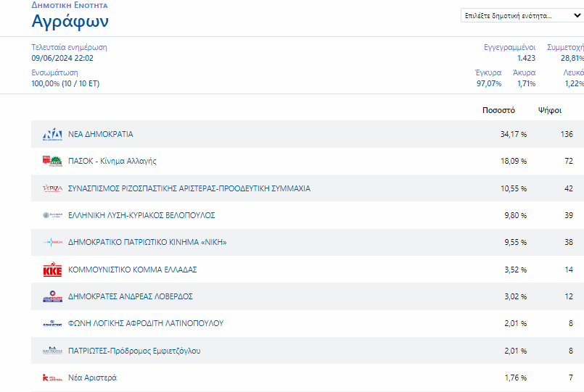Click the 42 votes value
This screenshot has height=392, width=584.
[x=569, y=188]
